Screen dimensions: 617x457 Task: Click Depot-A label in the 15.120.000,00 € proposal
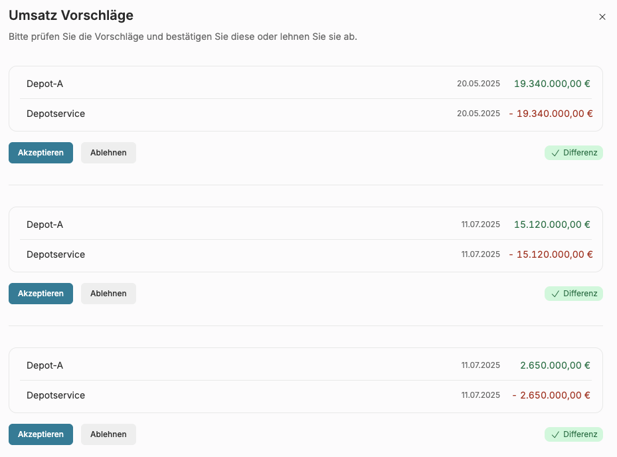click(44, 225)
